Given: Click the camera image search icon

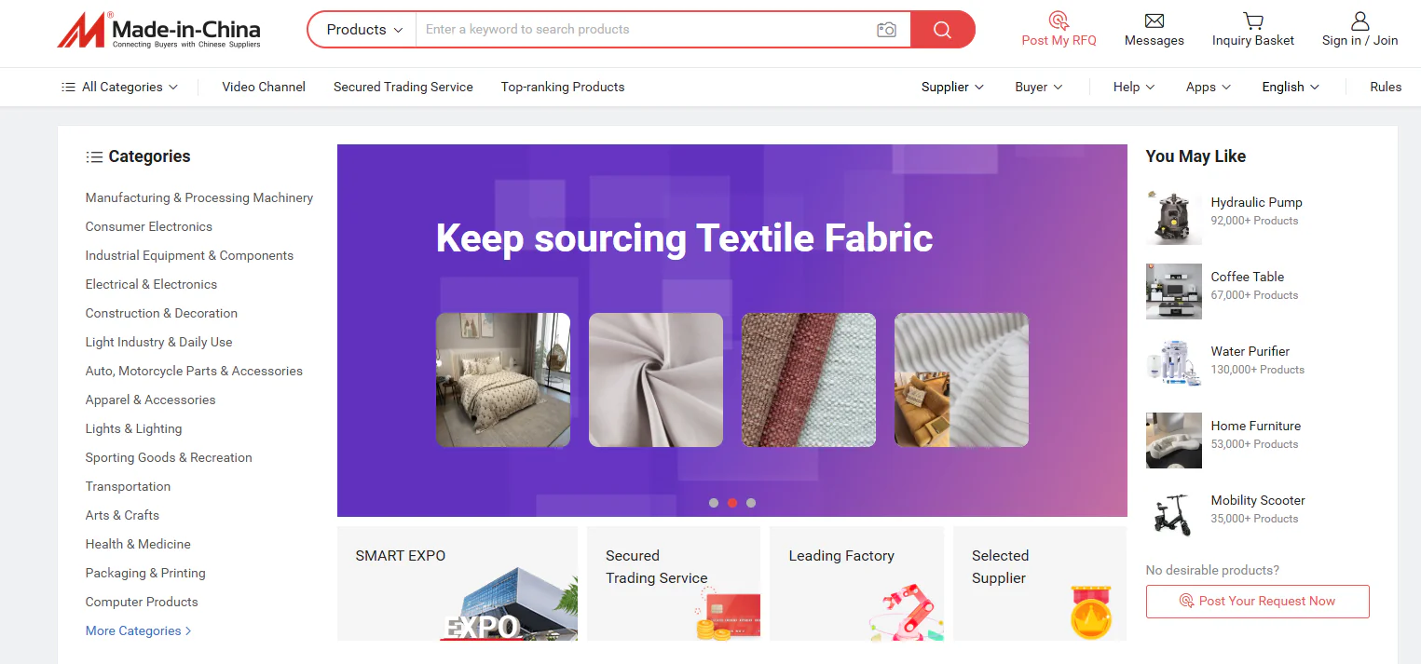Looking at the screenshot, I should 886,30.
